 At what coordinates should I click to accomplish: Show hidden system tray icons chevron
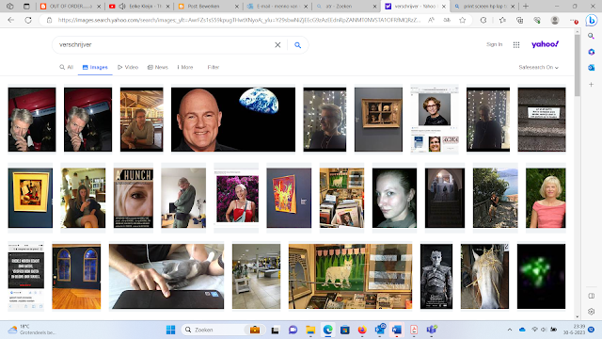point(510,330)
